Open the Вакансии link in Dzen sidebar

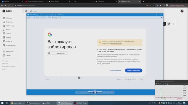[x=5, y=64]
